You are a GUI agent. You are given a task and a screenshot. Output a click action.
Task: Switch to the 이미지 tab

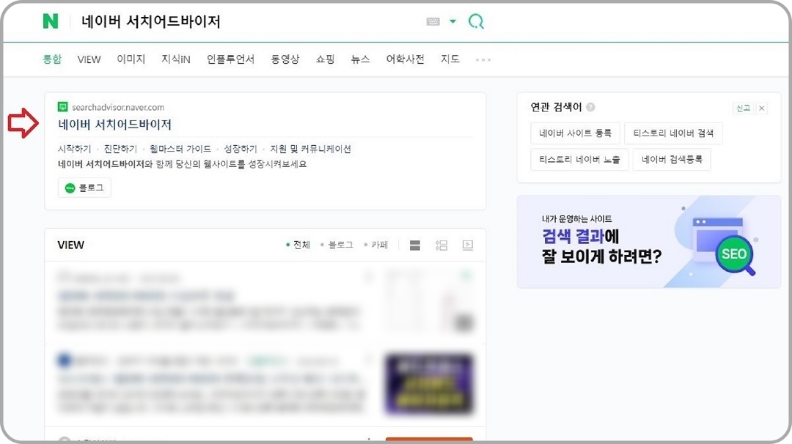coord(131,59)
